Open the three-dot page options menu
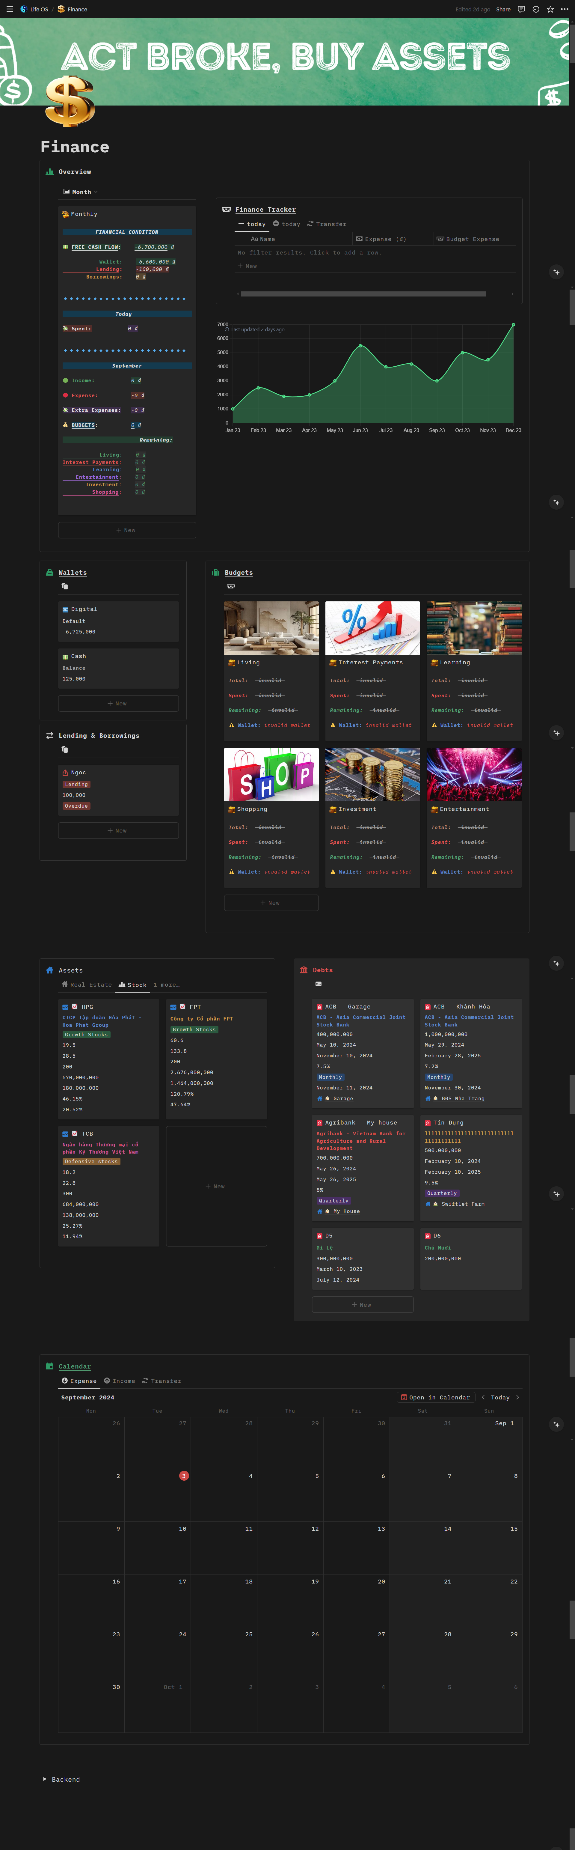The height and width of the screenshot is (1850, 575). point(564,9)
